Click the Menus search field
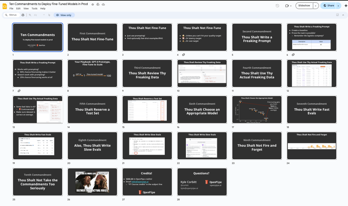 [x=11, y=15]
